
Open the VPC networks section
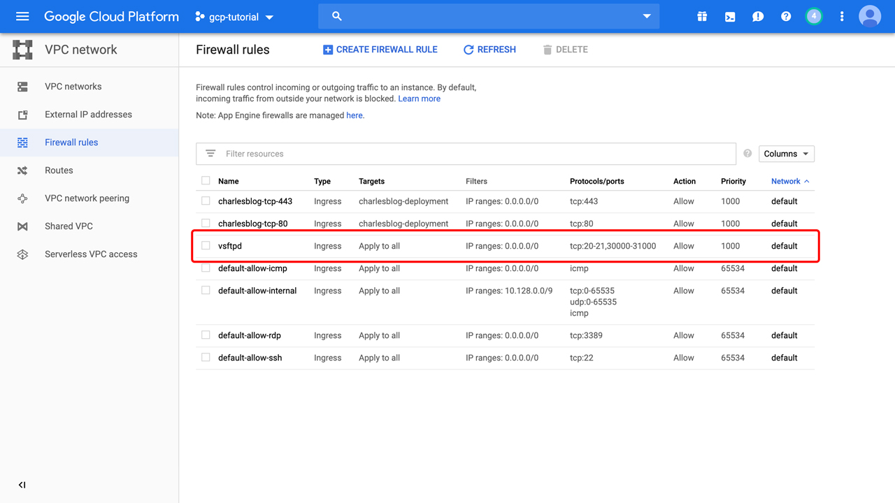72,86
